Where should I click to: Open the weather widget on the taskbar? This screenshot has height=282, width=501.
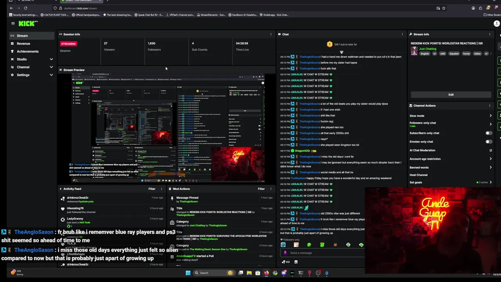(x=17, y=273)
